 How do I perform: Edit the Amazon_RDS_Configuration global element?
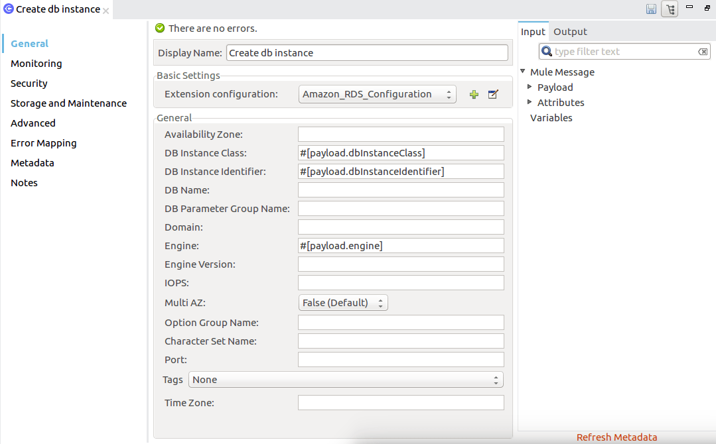click(493, 94)
